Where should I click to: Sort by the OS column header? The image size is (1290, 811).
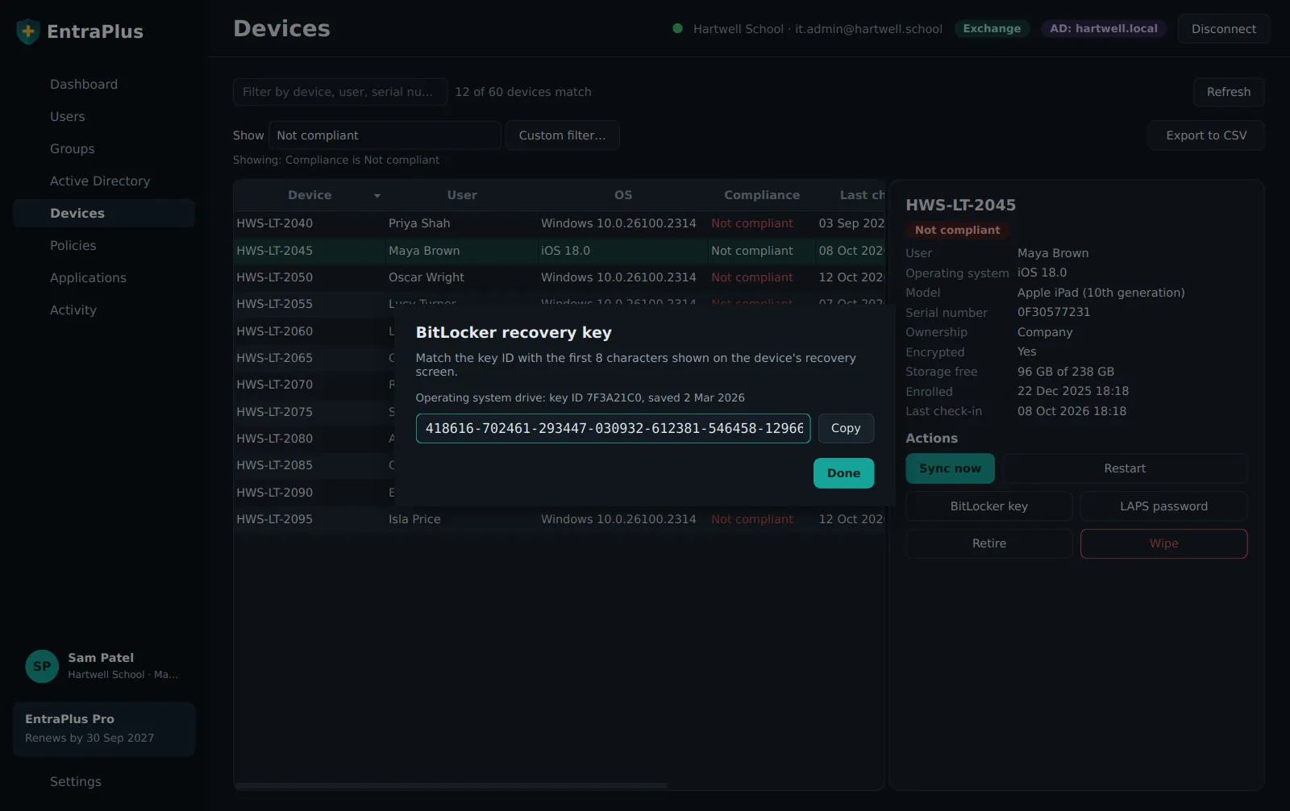pos(623,195)
